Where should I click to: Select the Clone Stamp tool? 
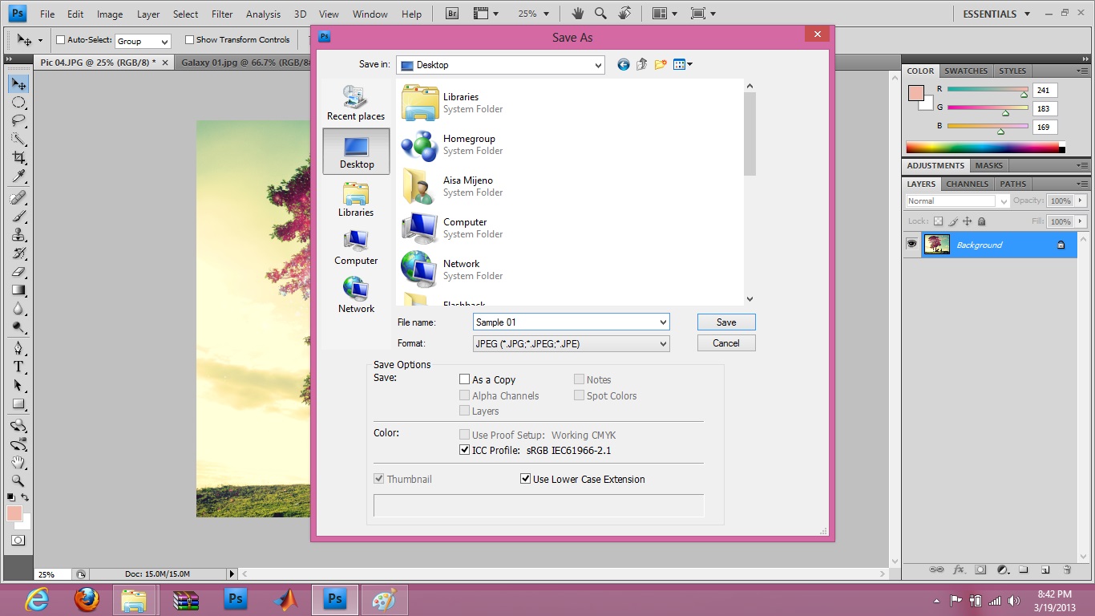[18, 235]
